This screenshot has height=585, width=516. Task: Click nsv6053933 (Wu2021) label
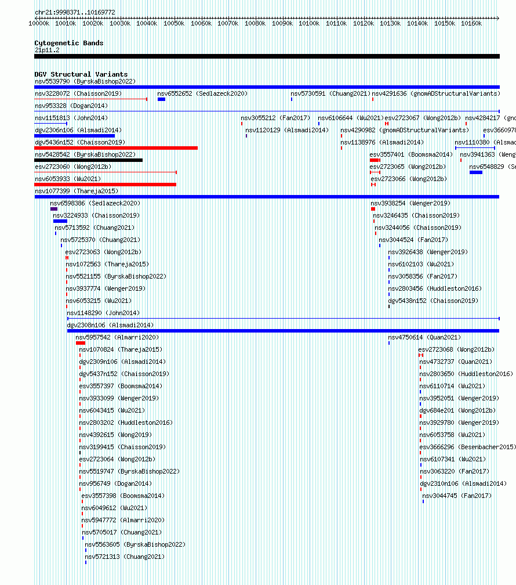click(x=68, y=179)
